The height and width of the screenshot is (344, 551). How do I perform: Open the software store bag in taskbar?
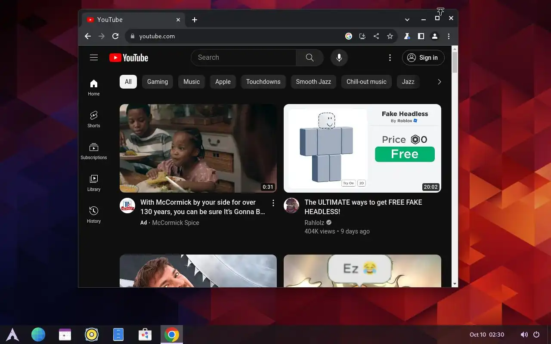pyautogui.click(x=145, y=335)
